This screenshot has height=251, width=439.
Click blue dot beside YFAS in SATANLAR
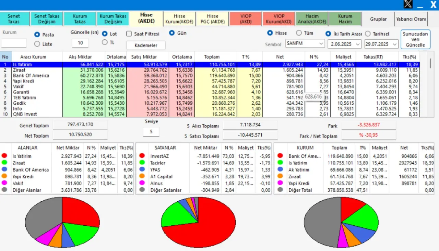click(142, 170)
